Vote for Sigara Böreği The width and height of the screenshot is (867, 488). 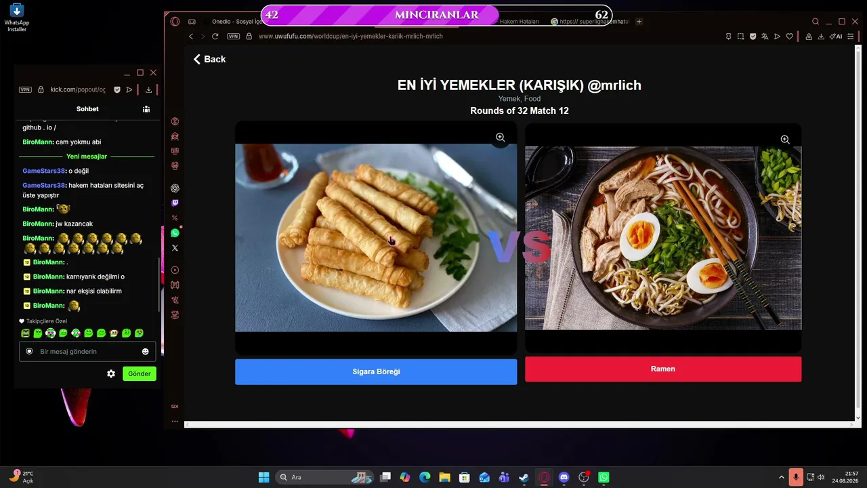[376, 372]
